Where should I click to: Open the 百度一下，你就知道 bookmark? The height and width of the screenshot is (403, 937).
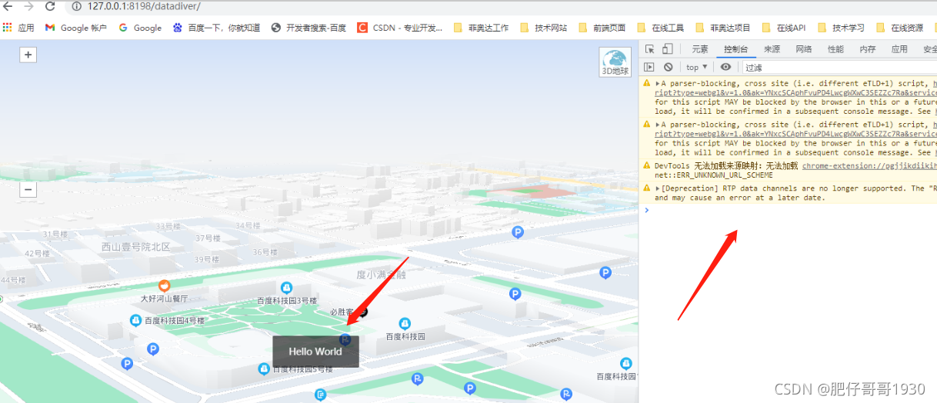coord(216,28)
